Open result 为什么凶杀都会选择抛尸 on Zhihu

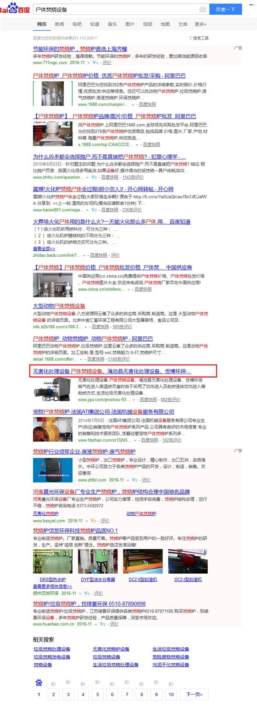[x=109, y=156]
